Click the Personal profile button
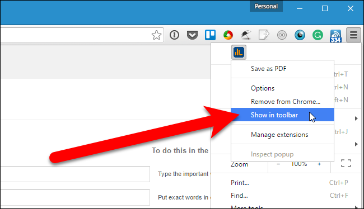This screenshot has width=364, height=209. click(266, 6)
